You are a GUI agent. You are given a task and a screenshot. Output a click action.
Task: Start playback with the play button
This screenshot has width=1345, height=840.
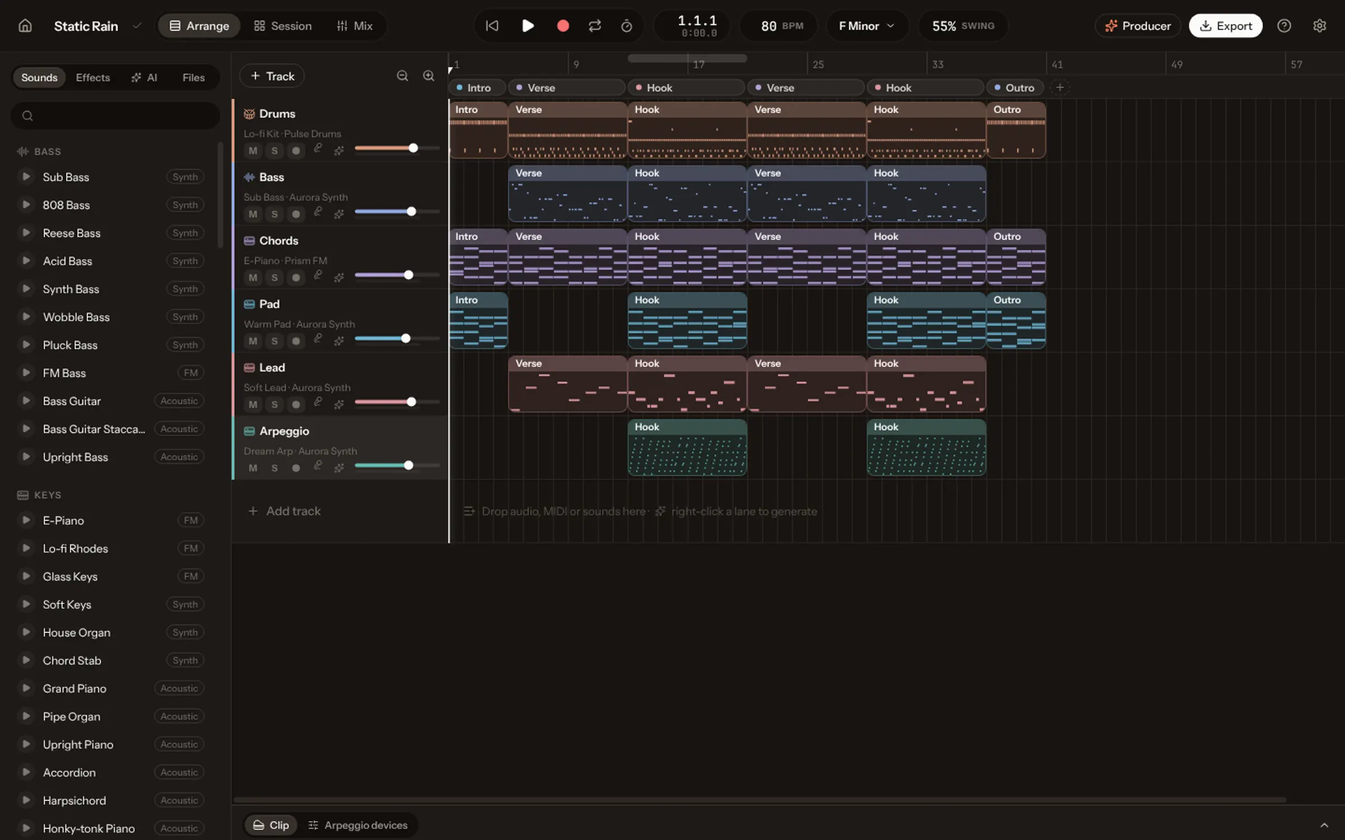pyautogui.click(x=527, y=26)
